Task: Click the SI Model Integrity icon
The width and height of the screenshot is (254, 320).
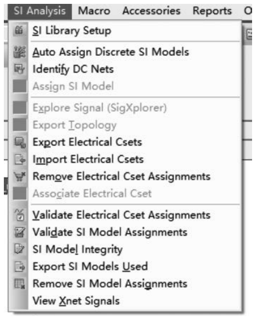Action: [20, 249]
